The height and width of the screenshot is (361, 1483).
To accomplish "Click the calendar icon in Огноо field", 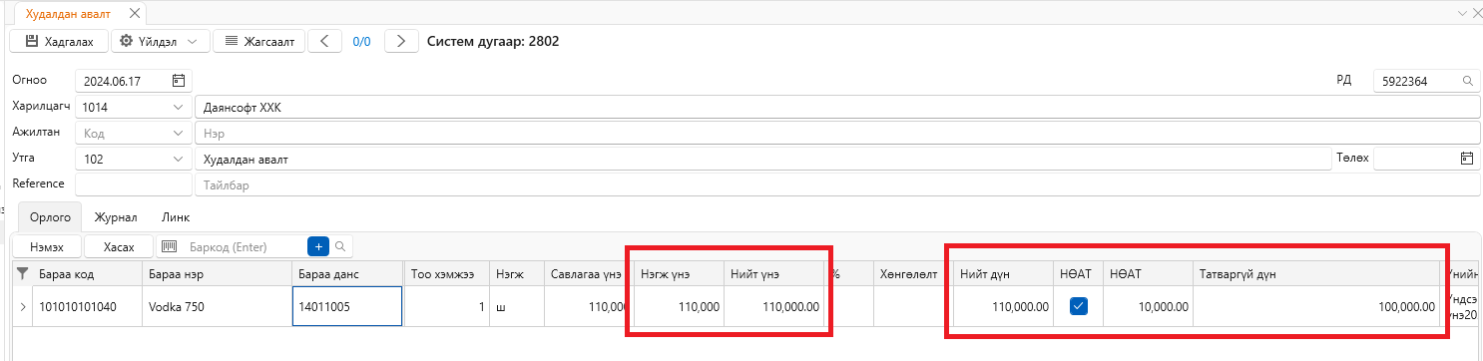I will [x=179, y=81].
